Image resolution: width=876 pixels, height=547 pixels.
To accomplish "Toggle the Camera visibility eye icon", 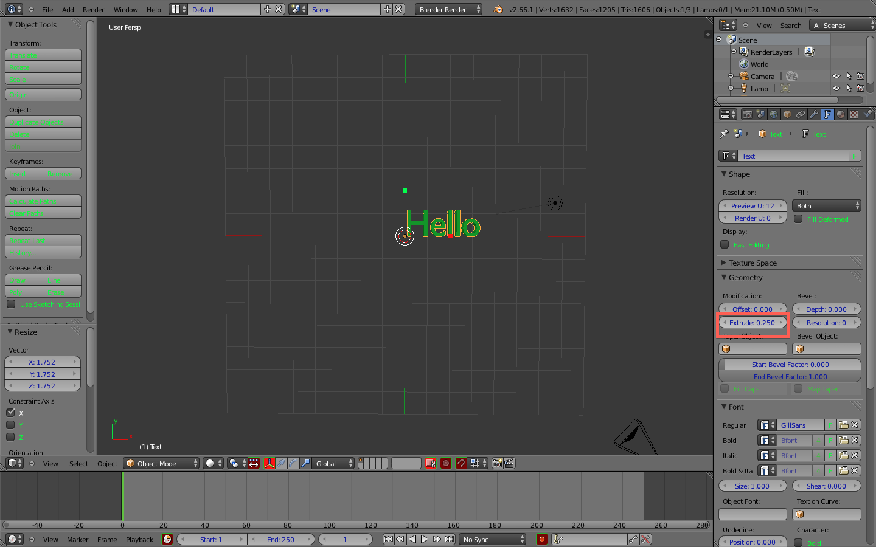I will coord(836,76).
